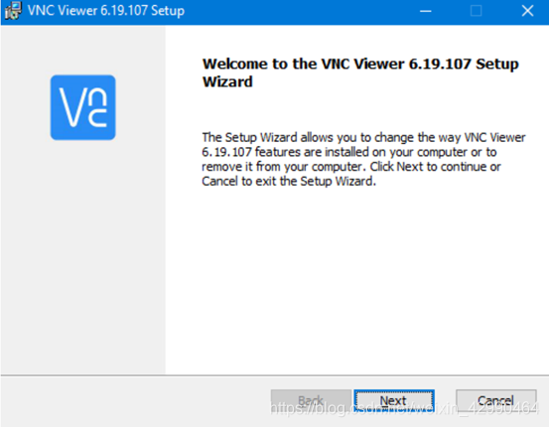Click the empty white area below the description
This screenshot has height=427, width=549.
pyautogui.click(x=357, y=280)
